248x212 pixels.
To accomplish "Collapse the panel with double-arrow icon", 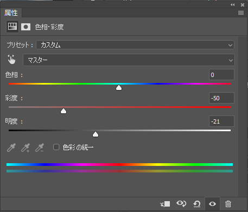I will [x=233, y=5].
